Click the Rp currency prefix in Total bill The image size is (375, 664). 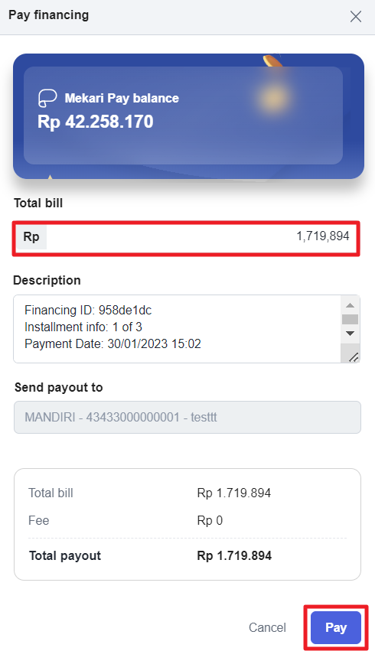coord(31,236)
